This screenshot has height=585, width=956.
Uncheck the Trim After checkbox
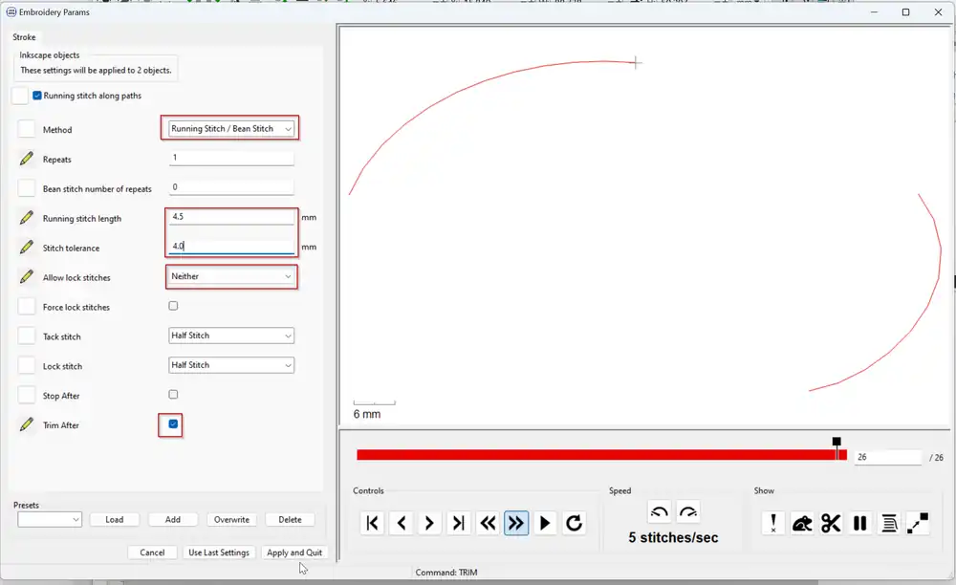tap(173, 424)
